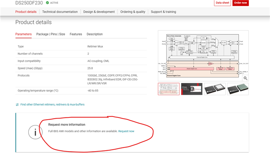Click the Type parameter label

point(21,46)
